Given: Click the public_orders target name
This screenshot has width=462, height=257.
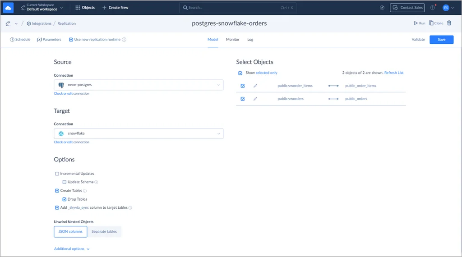Looking at the screenshot, I should [x=356, y=99].
